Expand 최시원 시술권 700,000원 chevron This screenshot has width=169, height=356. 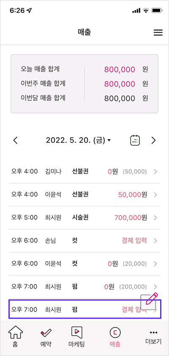[x=155, y=218]
